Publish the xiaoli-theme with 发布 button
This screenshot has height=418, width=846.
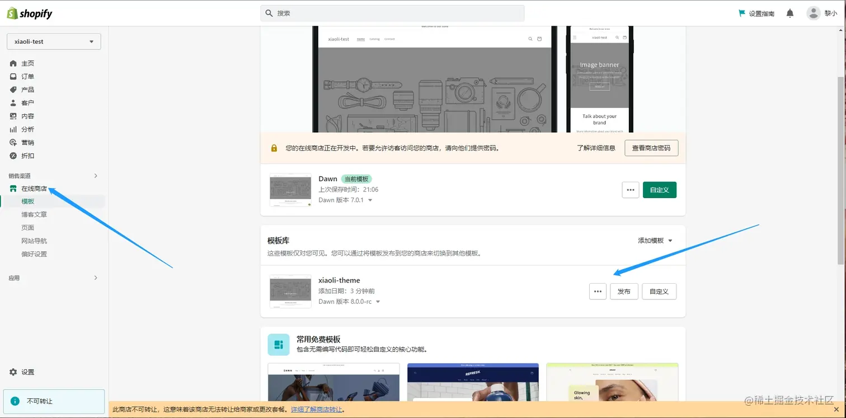623,291
